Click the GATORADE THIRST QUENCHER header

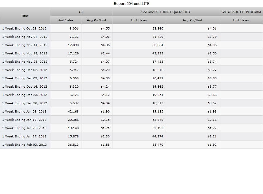tap(166, 12)
